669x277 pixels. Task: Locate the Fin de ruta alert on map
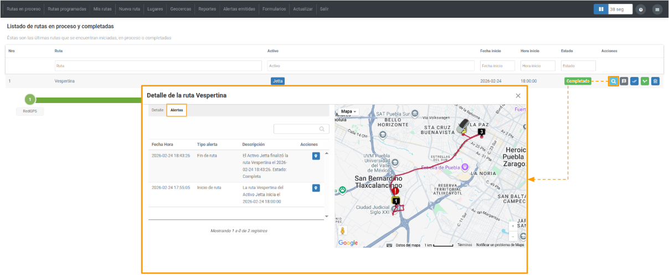(316, 156)
